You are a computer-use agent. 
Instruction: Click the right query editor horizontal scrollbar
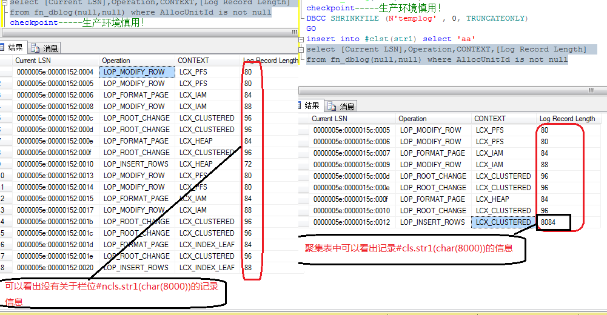click(x=453, y=90)
